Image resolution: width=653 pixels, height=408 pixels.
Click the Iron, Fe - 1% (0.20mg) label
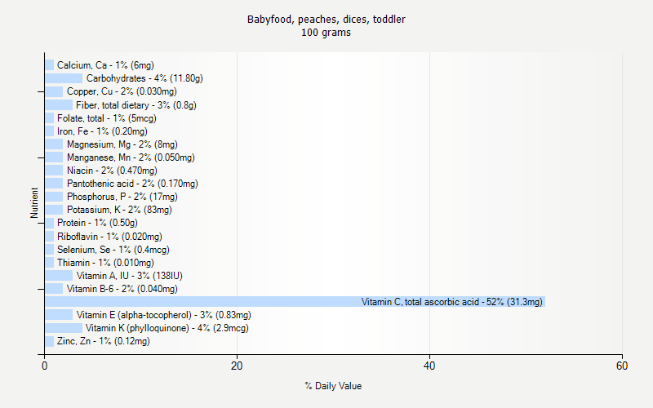[x=102, y=131]
